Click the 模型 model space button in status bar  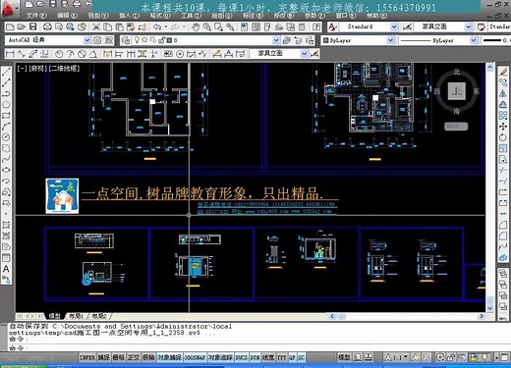tap(344, 357)
